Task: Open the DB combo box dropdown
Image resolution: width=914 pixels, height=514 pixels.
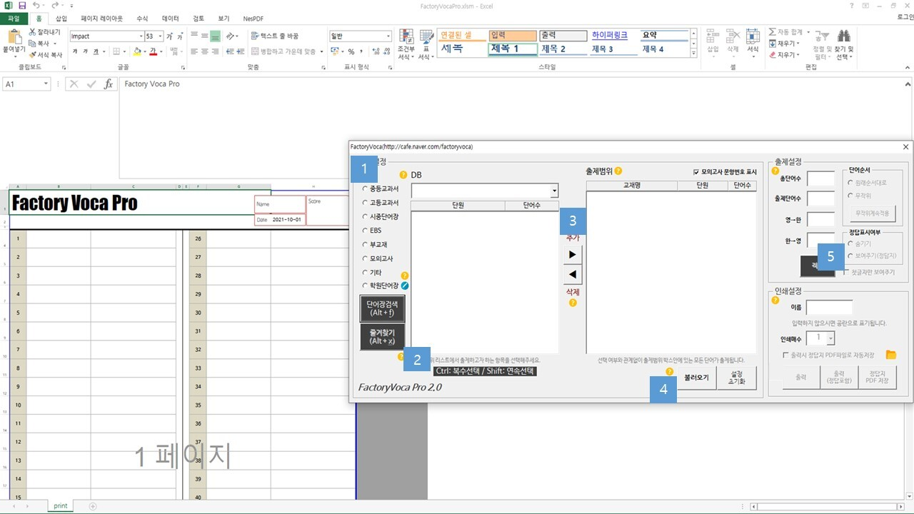Action: [x=554, y=191]
